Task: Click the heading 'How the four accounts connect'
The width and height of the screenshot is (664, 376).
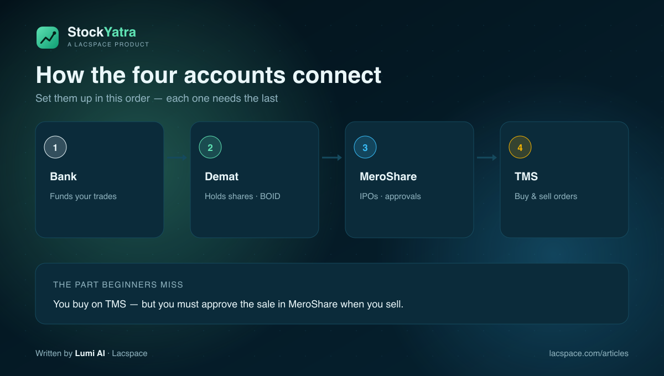Action: coord(209,75)
